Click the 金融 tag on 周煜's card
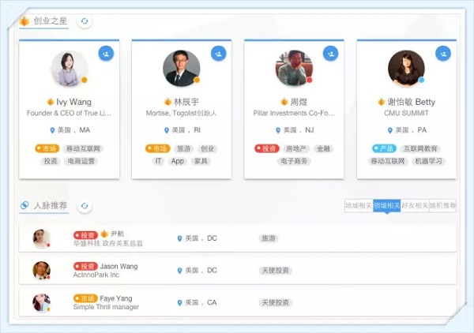 [323, 148]
